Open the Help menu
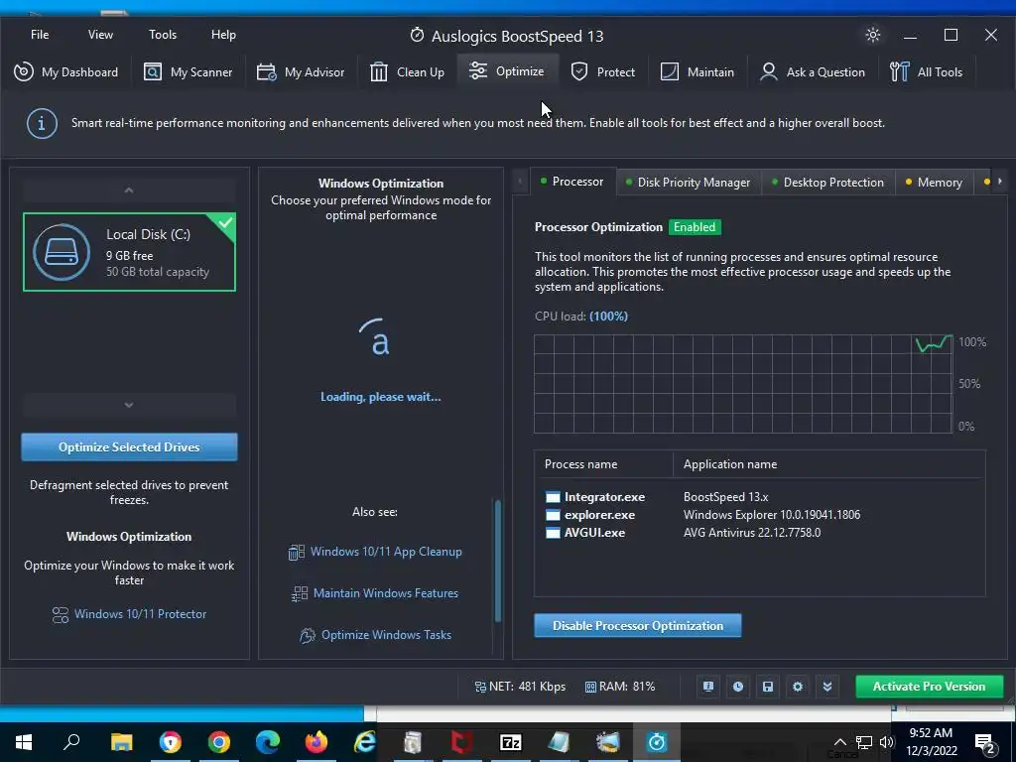Image resolution: width=1016 pixels, height=762 pixels. pyautogui.click(x=223, y=35)
